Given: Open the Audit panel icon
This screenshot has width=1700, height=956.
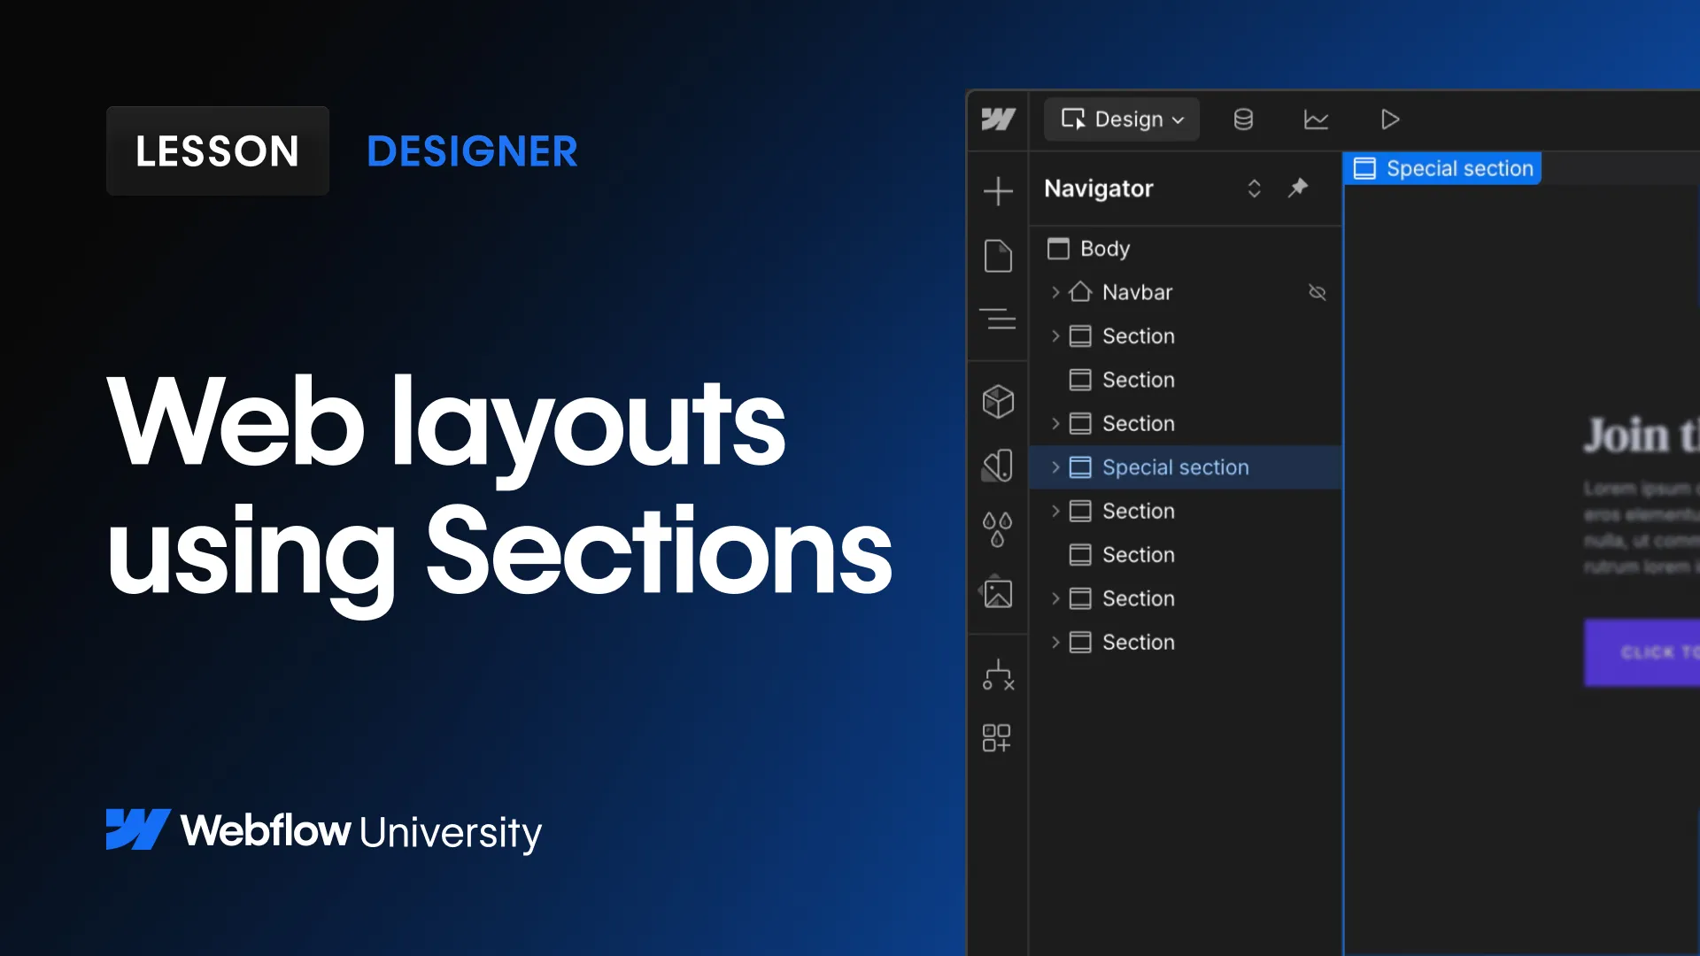Looking at the screenshot, I should pos(998,676).
